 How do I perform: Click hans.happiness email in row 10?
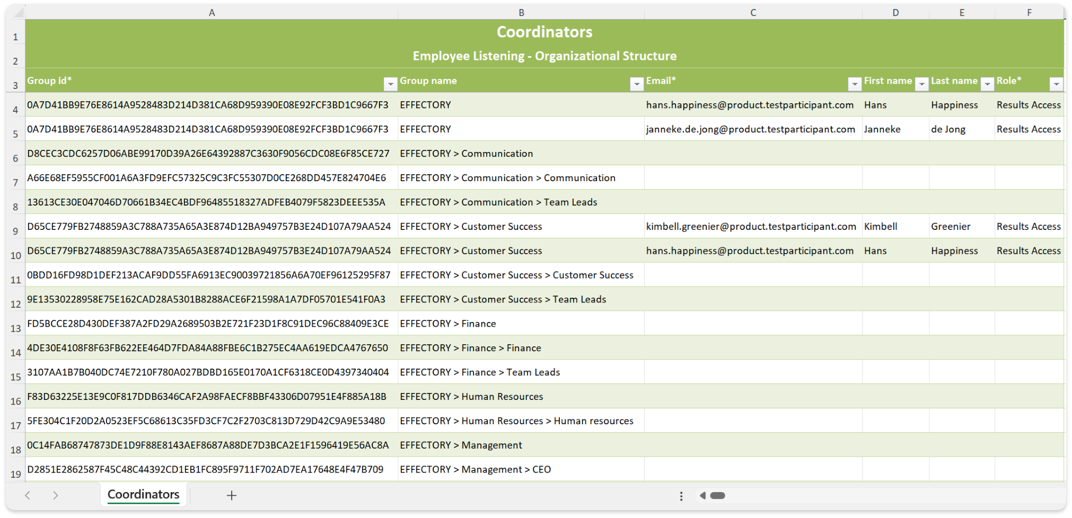point(753,251)
